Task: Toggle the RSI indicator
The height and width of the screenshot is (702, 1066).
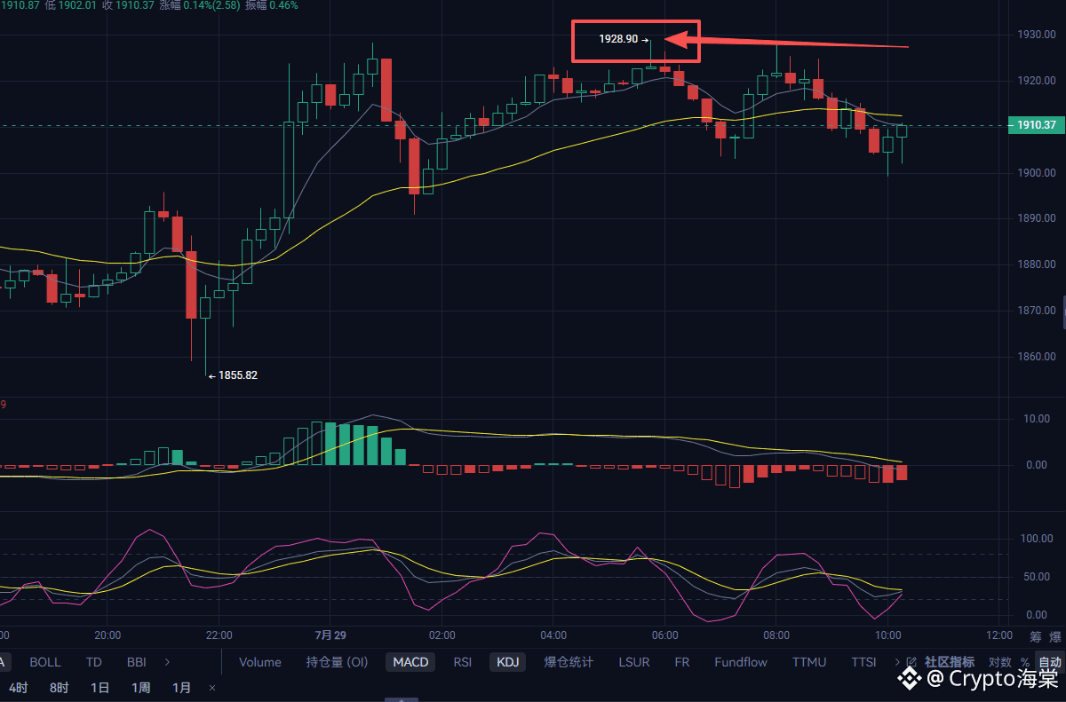Action: coord(463,662)
